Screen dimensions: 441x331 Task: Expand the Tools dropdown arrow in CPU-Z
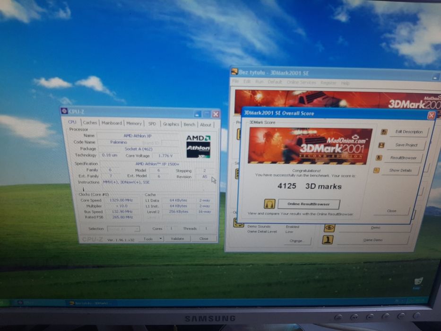(x=161, y=239)
